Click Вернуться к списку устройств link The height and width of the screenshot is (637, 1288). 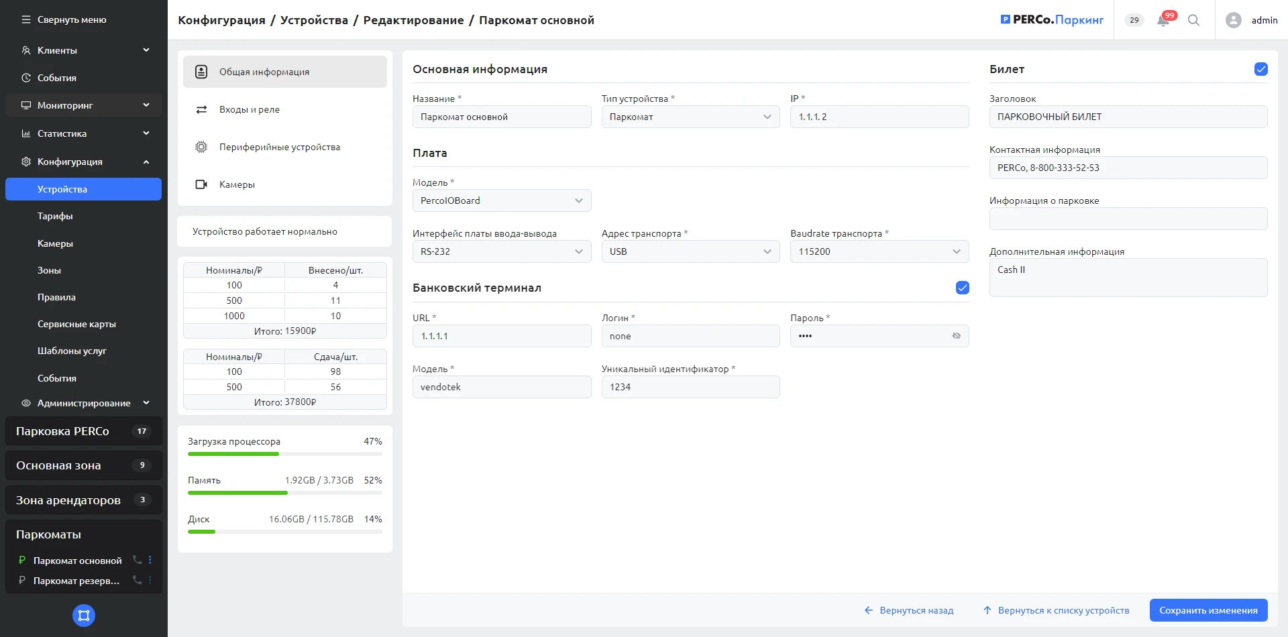point(1057,610)
